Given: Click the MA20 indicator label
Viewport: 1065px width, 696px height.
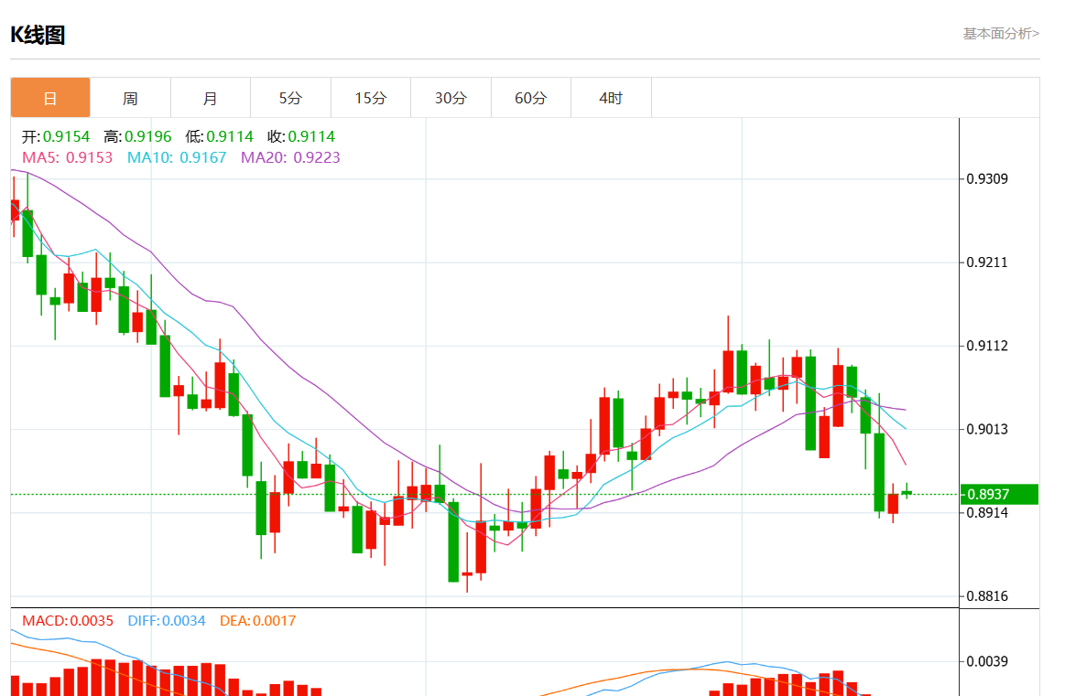Looking at the screenshot, I should tap(290, 157).
